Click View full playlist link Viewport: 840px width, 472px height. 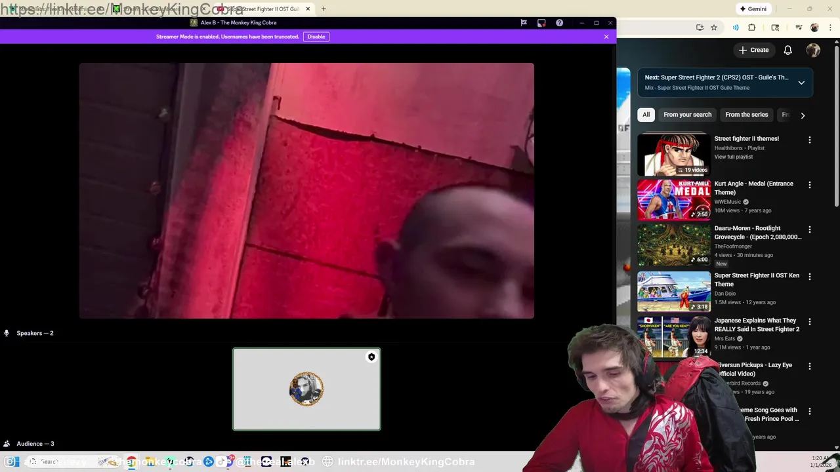point(734,157)
